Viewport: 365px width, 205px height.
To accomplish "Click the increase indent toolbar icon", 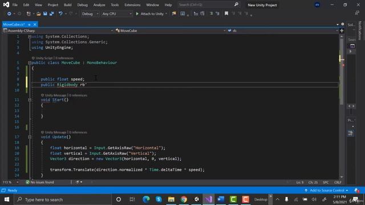I will 217,14.
